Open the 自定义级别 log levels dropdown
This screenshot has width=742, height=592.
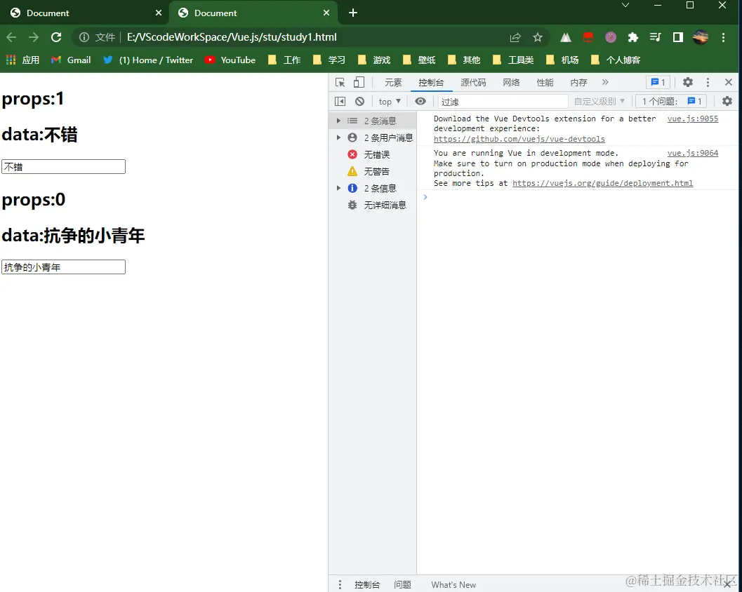tap(599, 101)
